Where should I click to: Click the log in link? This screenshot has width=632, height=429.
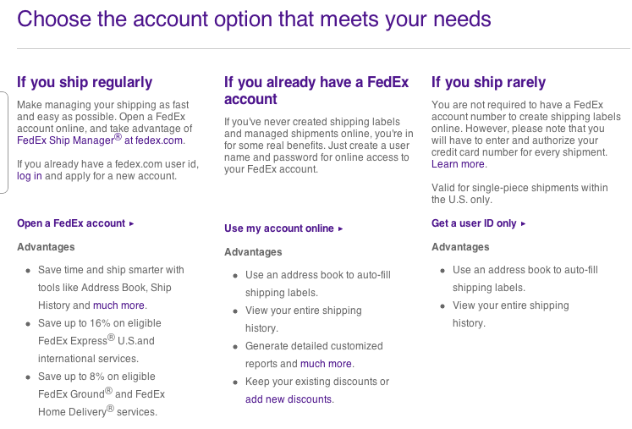[x=30, y=176]
